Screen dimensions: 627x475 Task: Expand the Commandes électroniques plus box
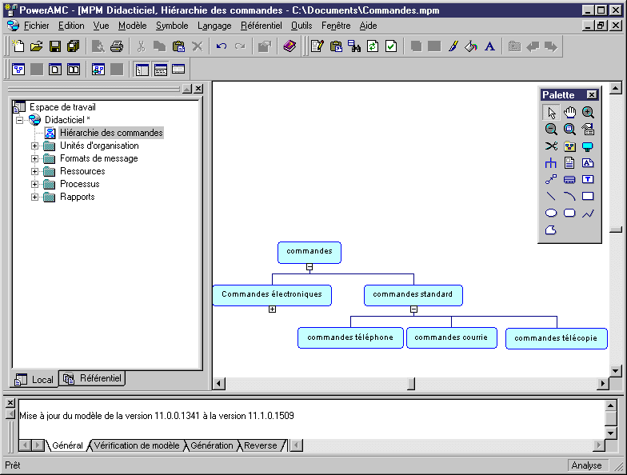[x=272, y=309]
